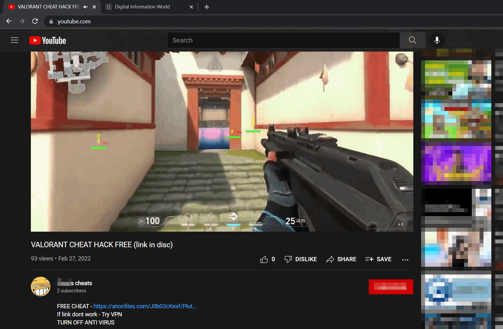Go forward in browser history

pos(22,21)
